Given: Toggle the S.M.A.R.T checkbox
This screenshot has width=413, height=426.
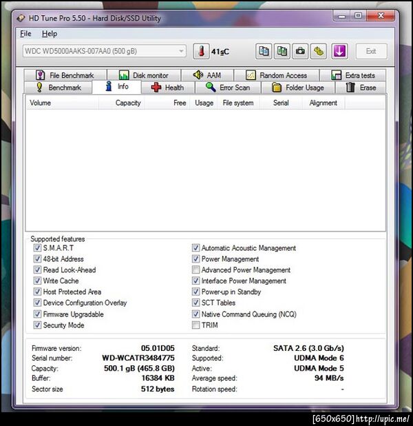Looking at the screenshot, I should pos(37,247).
